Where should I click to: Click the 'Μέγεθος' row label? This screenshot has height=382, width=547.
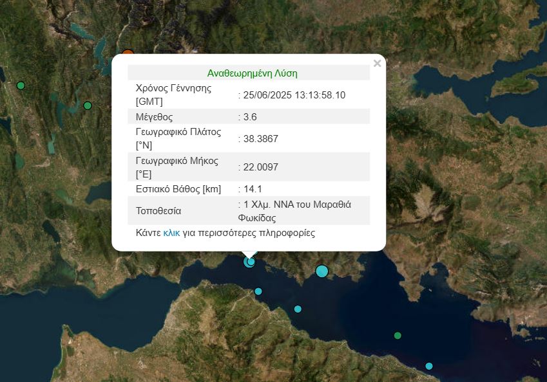coord(154,117)
